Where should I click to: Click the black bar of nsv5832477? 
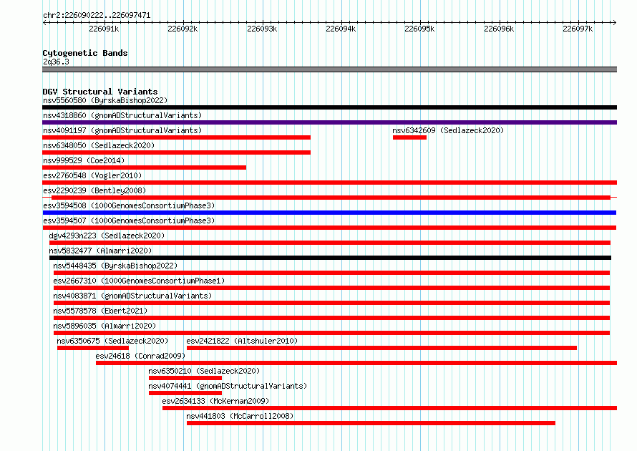pos(330,258)
